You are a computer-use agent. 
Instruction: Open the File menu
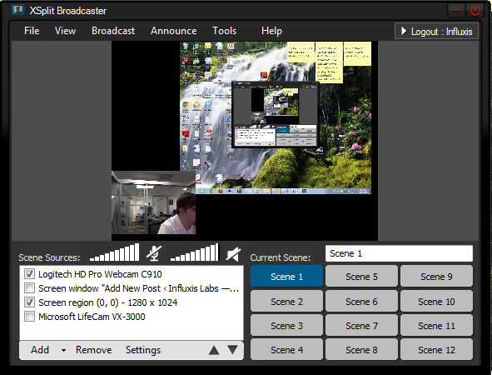tap(32, 31)
